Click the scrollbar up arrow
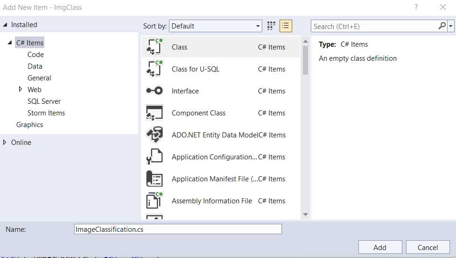 pos(305,41)
